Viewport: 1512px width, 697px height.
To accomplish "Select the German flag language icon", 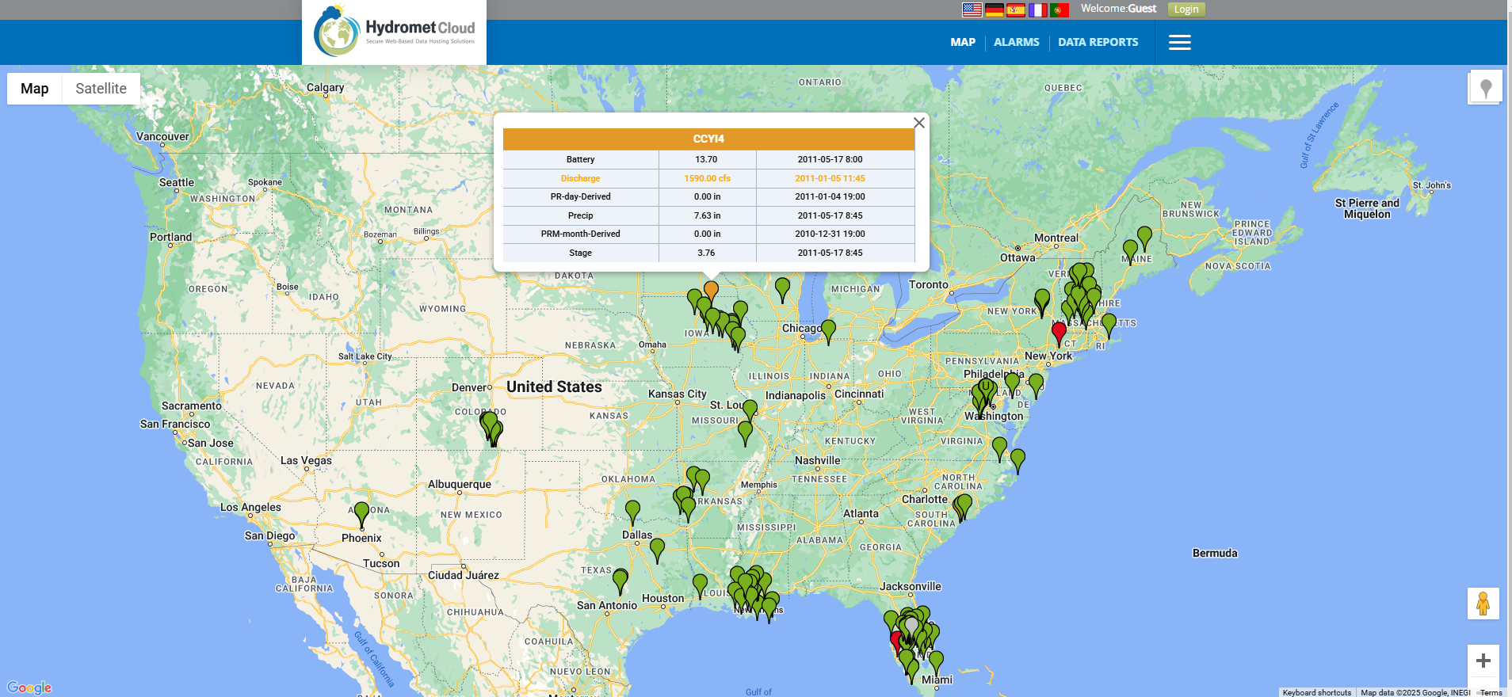I will [x=994, y=10].
